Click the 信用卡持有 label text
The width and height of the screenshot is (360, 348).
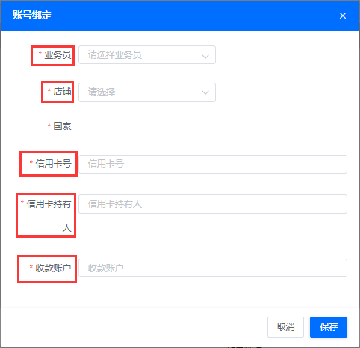(x=49, y=204)
